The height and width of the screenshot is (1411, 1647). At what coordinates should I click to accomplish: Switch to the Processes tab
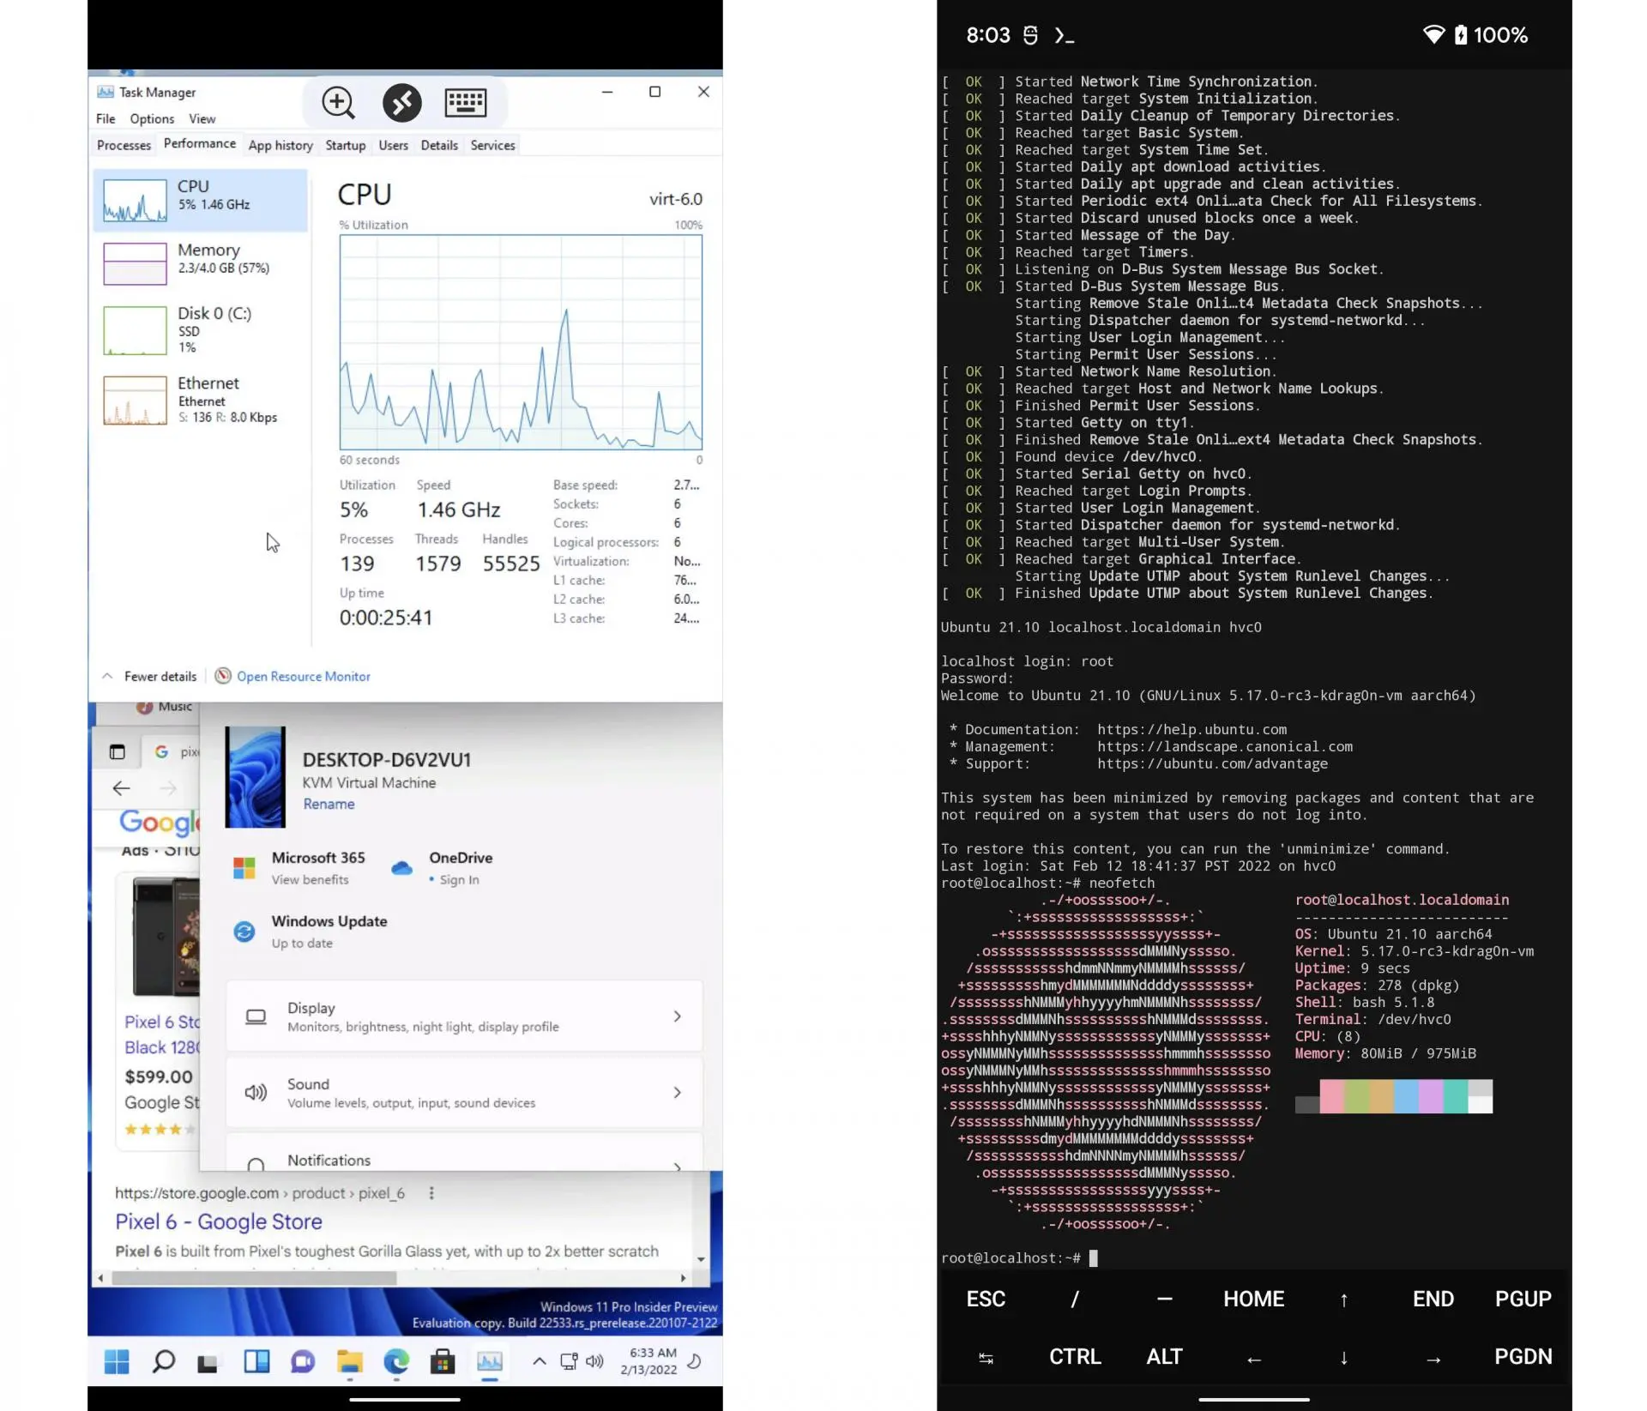coord(124,145)
